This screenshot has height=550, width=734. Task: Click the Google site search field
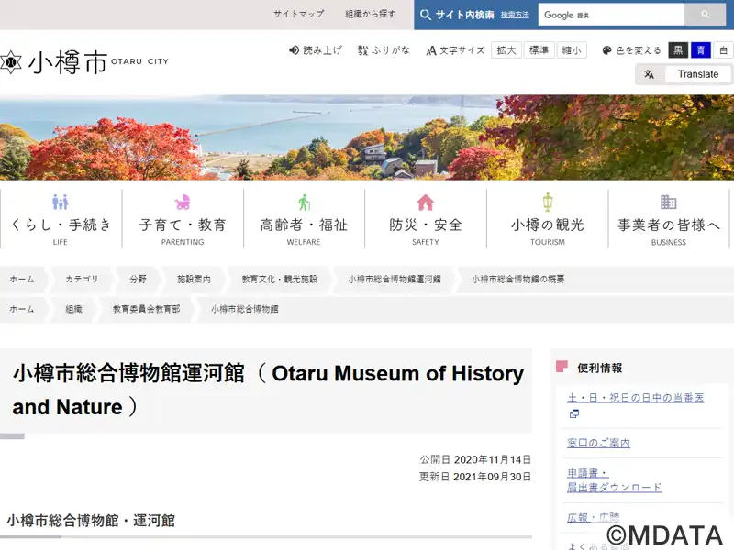(611, 15)
